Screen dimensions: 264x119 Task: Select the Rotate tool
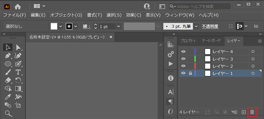pyautogui.click(x=18, y=80)
